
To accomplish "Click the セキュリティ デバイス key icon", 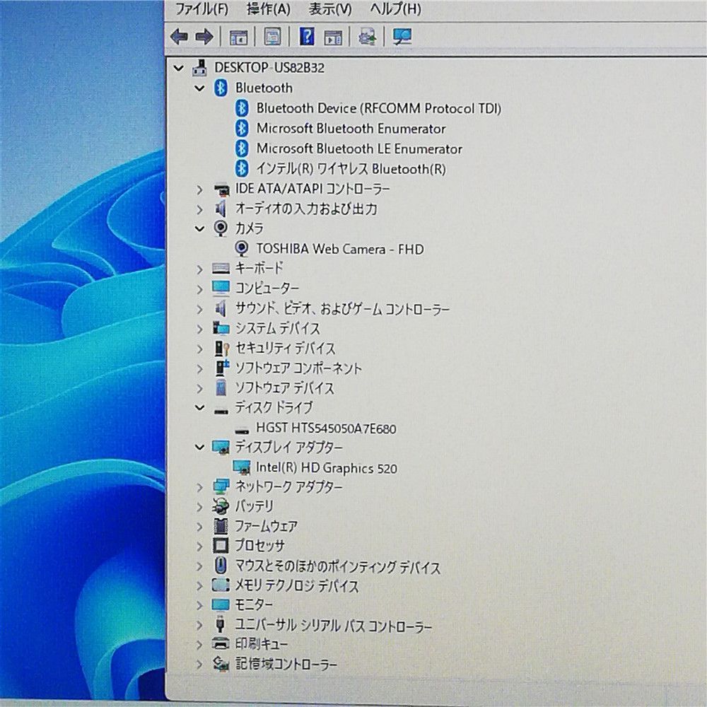I will coord(221,349).
